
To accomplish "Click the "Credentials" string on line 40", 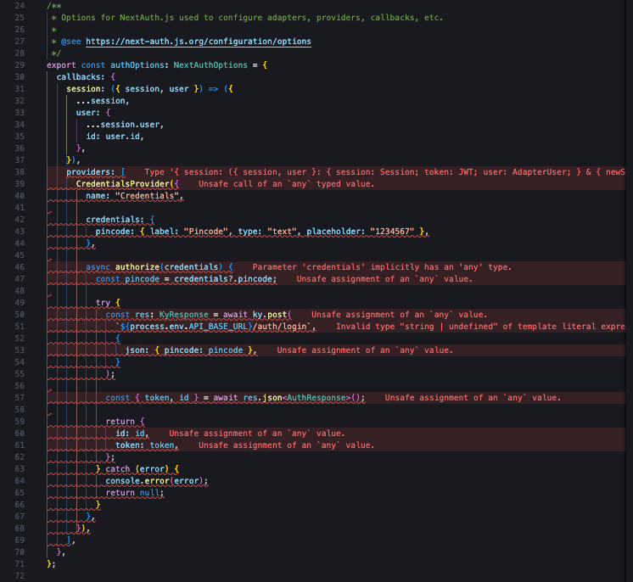I will pyautogui.click(x=147, y=196).
